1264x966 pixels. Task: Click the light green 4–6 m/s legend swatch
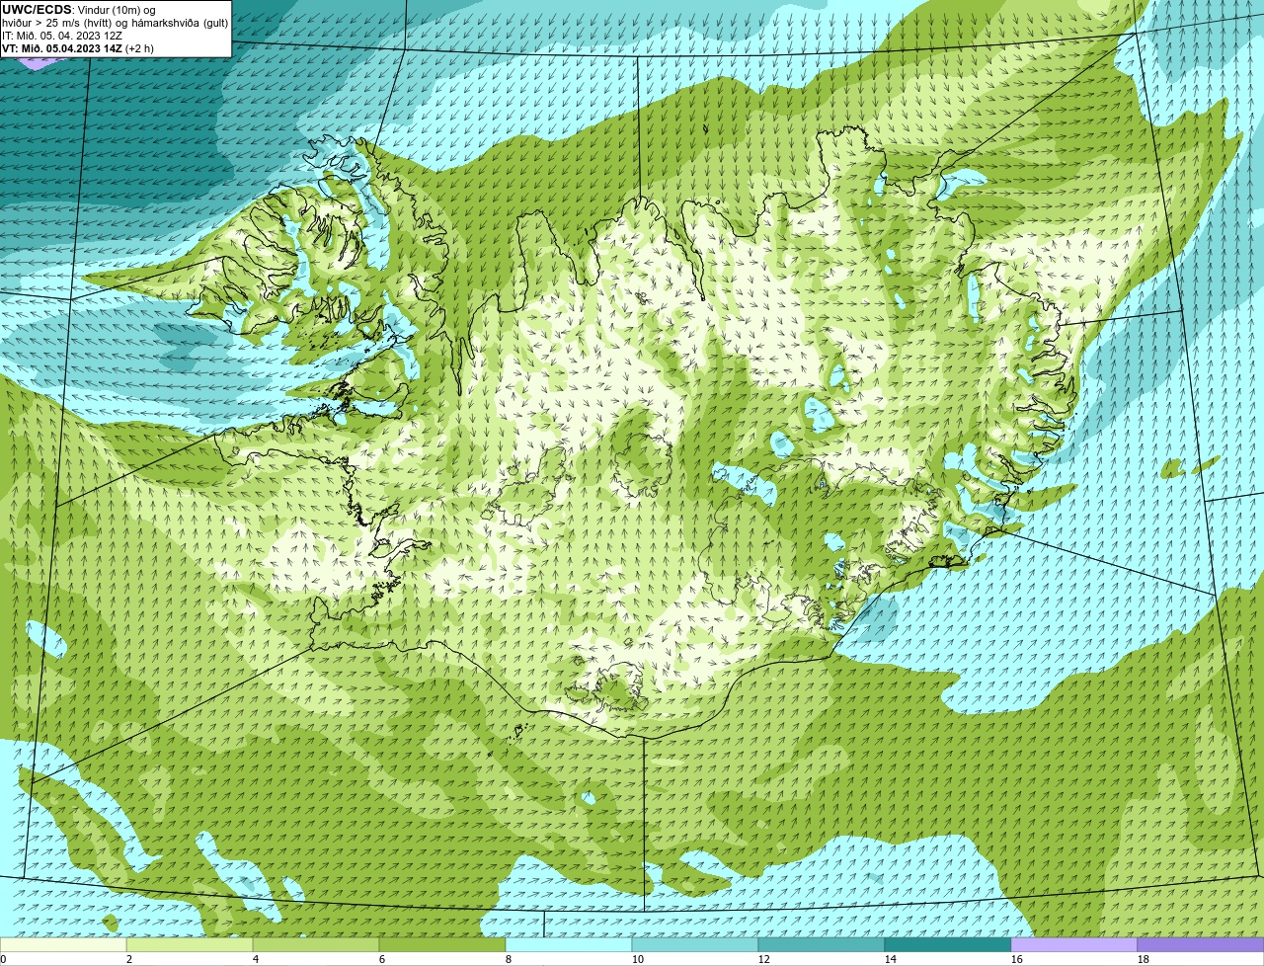[x=316, y=944]
